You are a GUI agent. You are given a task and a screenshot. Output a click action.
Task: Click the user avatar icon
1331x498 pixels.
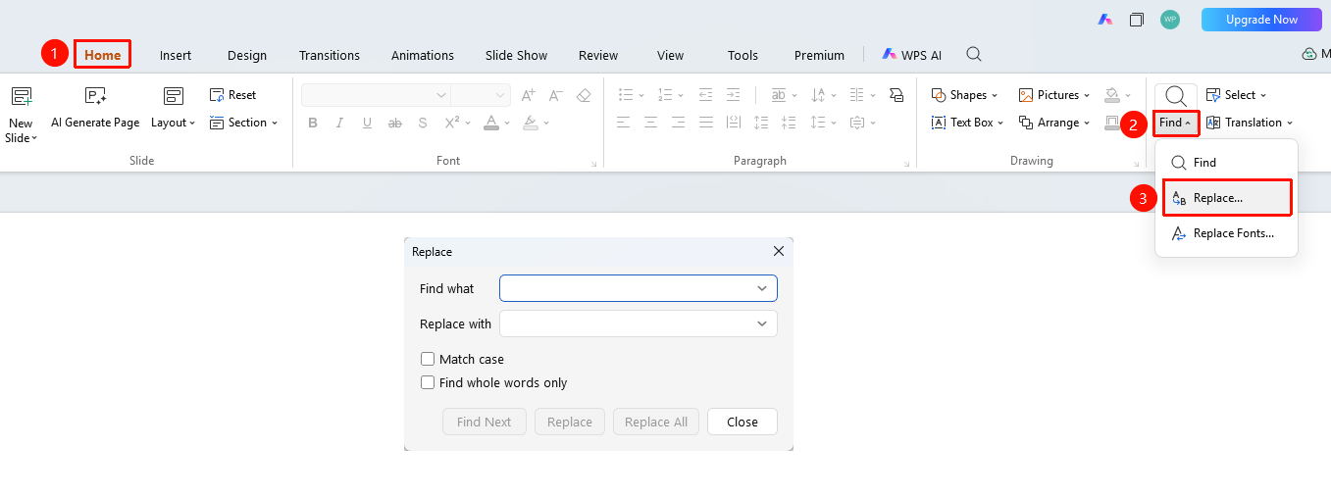pos(1169,20)
